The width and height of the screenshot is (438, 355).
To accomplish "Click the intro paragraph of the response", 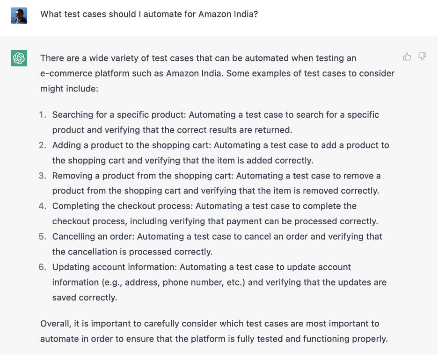I will pyautogui.click(x=217, y=73).
